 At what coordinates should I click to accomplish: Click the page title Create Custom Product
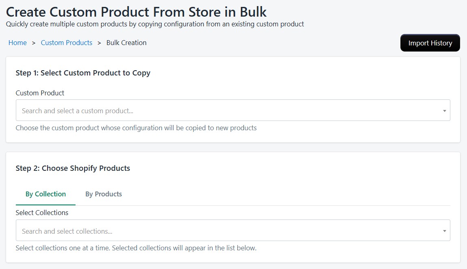pyautogui.click(x=136, y=12)
